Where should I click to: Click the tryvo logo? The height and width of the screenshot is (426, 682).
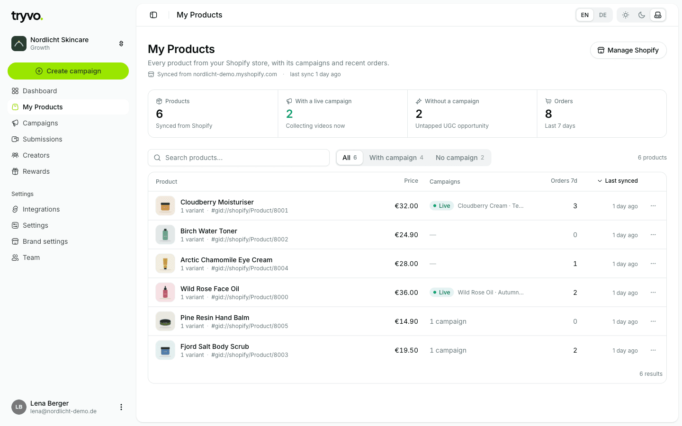tap(27, 17)
